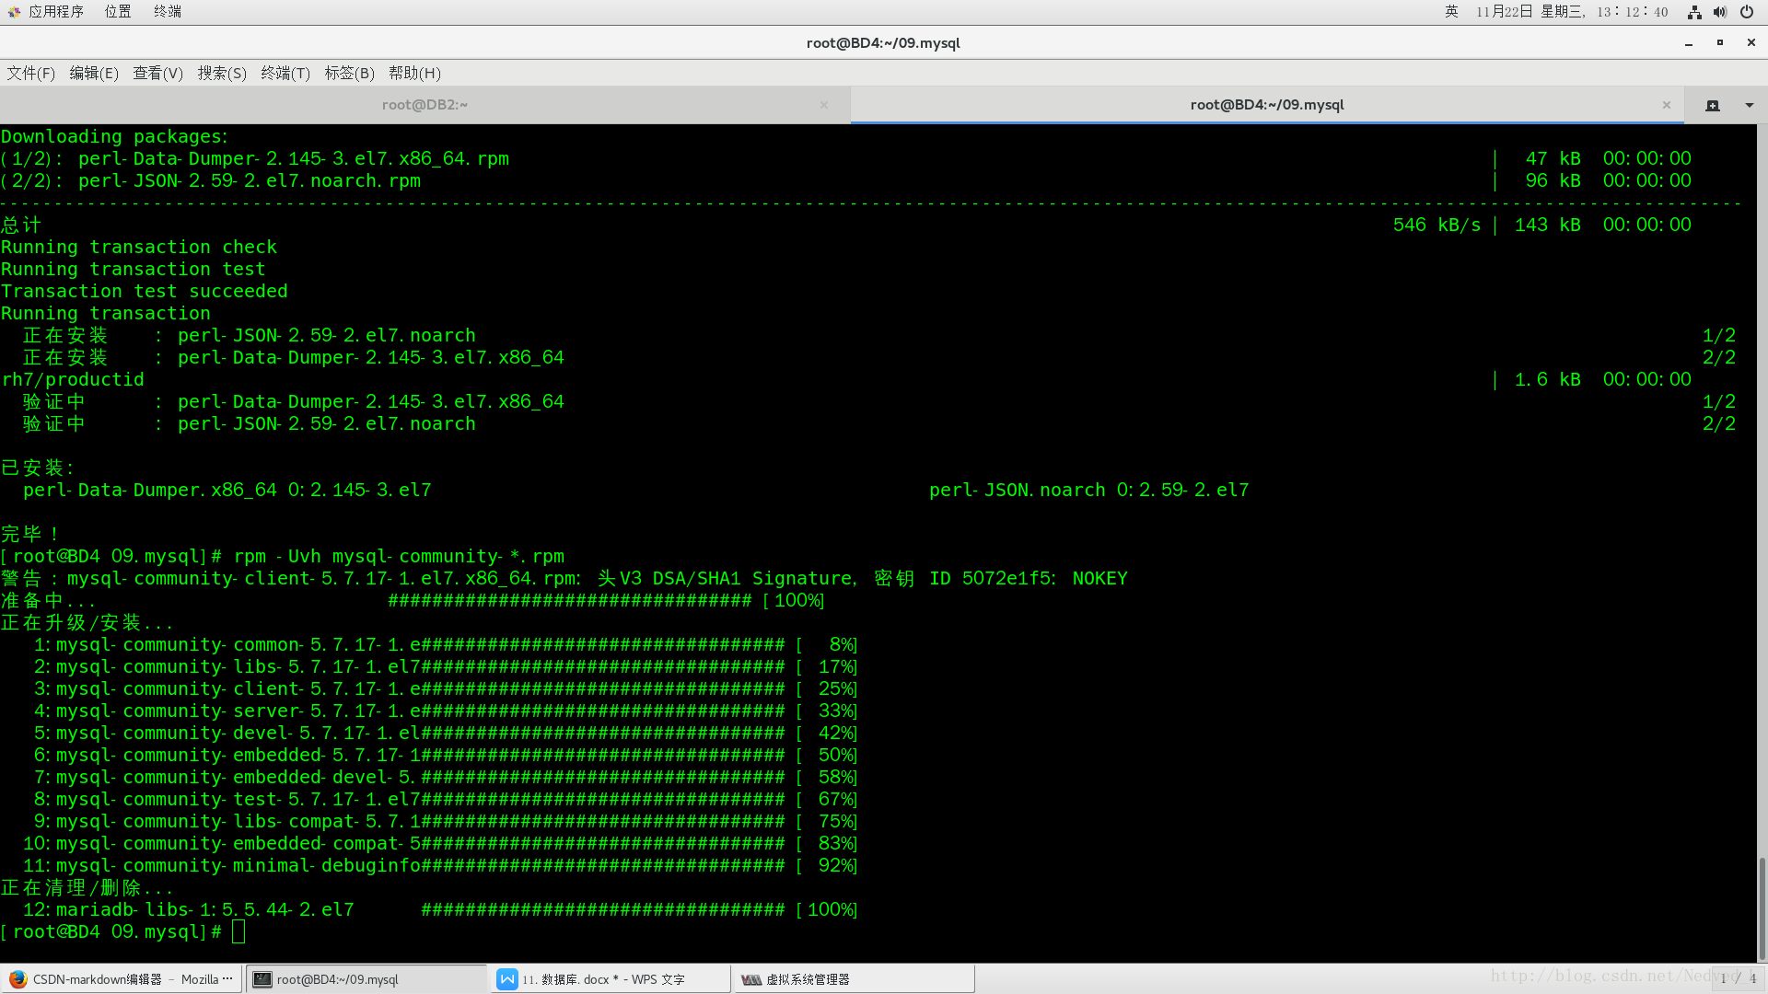This screenshot has height=994, width=1768.
Task: Click the '正在清理/删除...' line
Action: pyautogui.click(x=87, y=888)
